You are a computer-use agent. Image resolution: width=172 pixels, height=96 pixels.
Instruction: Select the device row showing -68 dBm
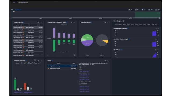[28, 30]
